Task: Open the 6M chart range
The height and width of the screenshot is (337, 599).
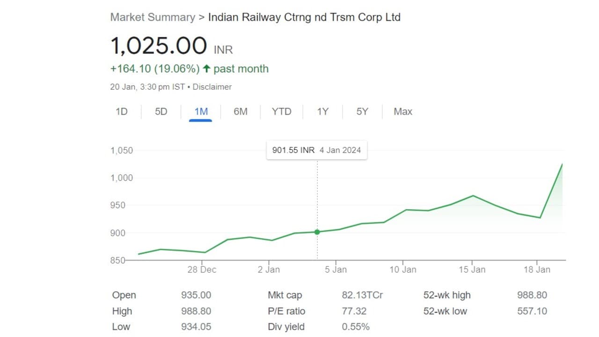Action: (241, 111)
